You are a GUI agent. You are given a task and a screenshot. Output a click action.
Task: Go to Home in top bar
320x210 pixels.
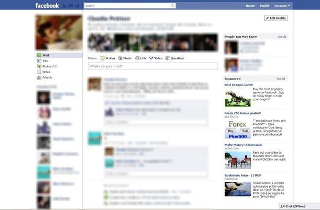click(x=250, y=6)
